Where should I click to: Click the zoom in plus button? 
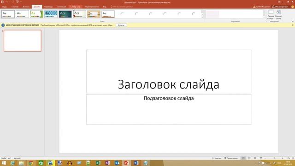pos(283,158)
